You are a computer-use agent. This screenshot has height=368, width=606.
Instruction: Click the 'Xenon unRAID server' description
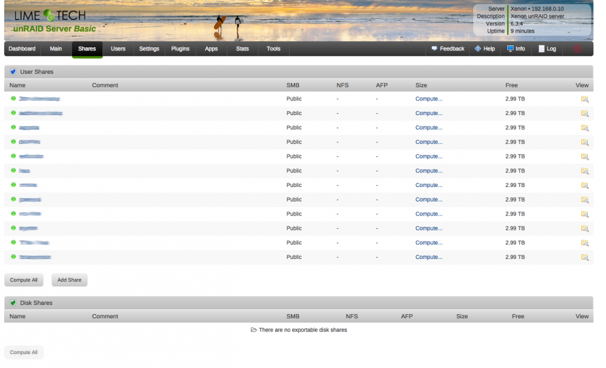pyautogui.click(x=538, y=16)
